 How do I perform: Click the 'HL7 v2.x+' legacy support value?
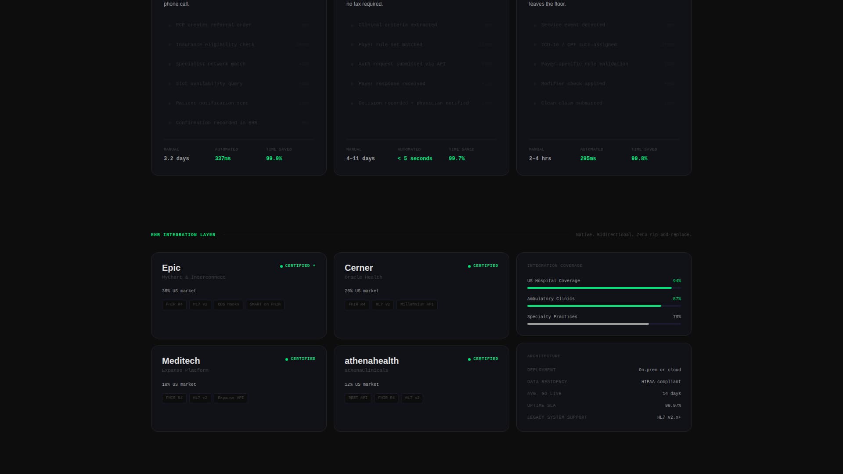coord(669,417)
